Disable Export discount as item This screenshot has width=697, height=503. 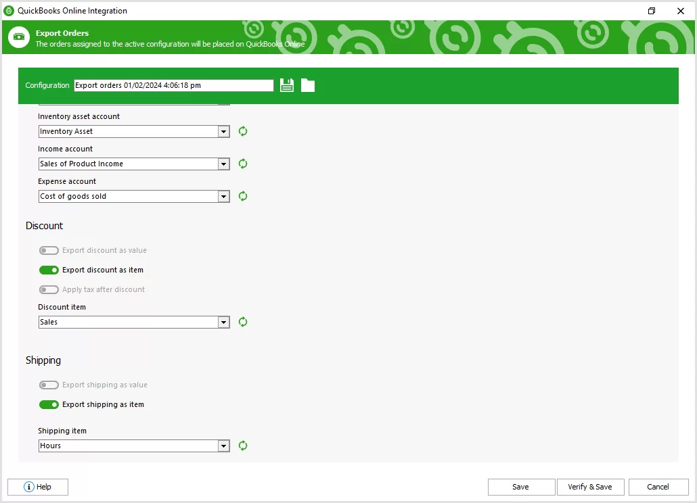tap(49, 270)
